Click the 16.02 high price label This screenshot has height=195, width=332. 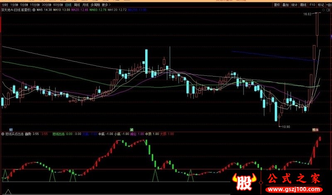point(307,14)
